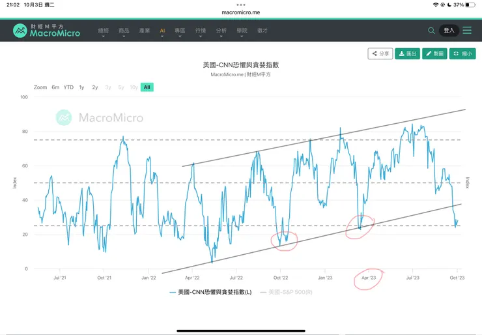Select the 3y zoom range
This screenshot has height=335, width=482.
[108, 87]
